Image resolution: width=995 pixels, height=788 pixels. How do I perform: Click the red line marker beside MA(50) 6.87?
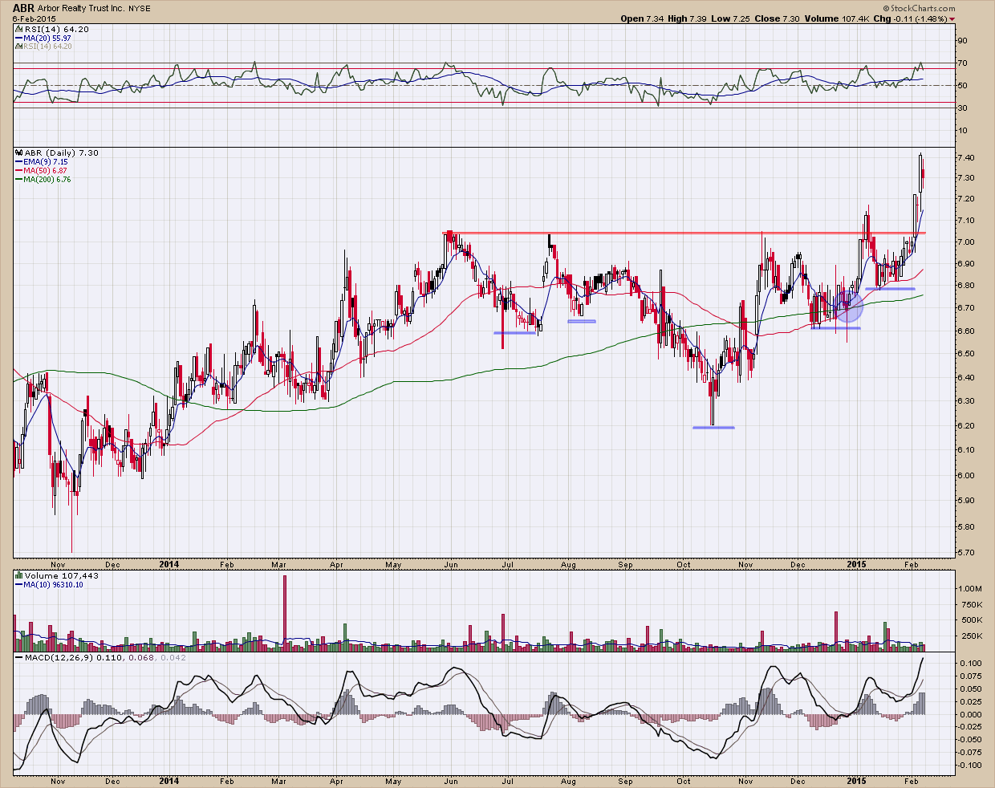(19, 171)
